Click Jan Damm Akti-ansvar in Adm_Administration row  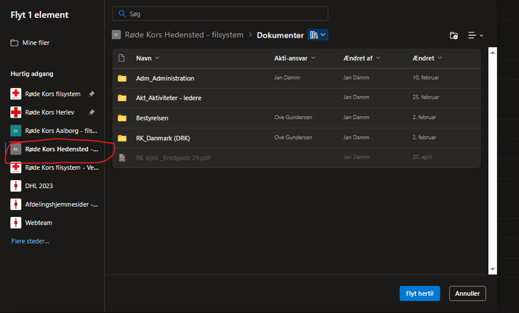(287, 77)
